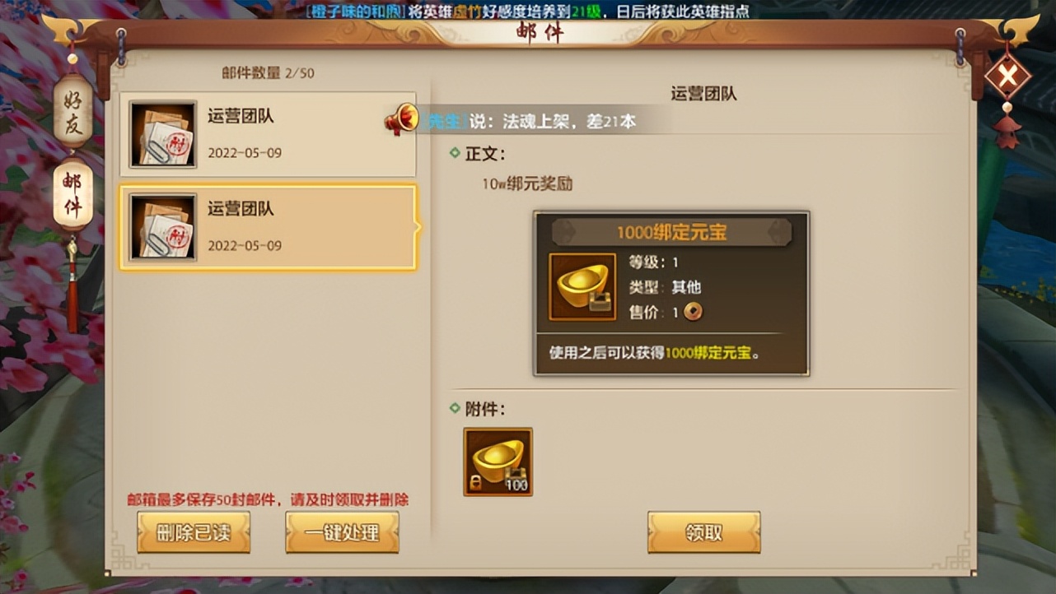The image size is (1056, 594).
Task: Switch to the 邮件 mail lantern tab
Action: click(72, 196)
